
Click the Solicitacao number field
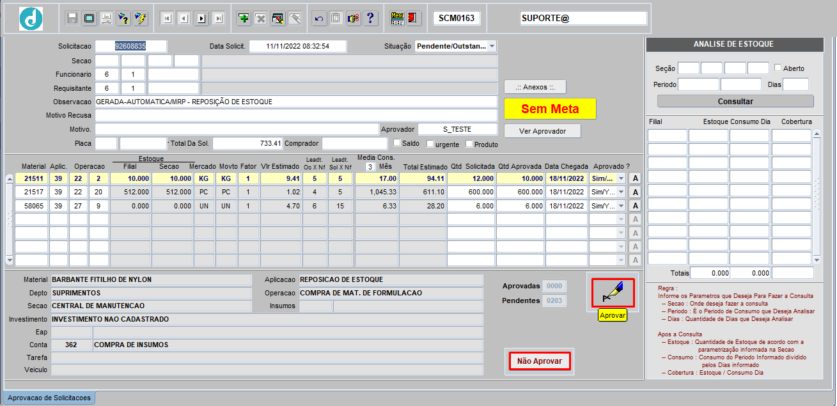click(131, 46)
